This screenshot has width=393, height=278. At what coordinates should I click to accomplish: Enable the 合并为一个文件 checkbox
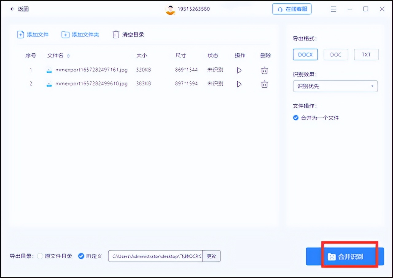295,118
